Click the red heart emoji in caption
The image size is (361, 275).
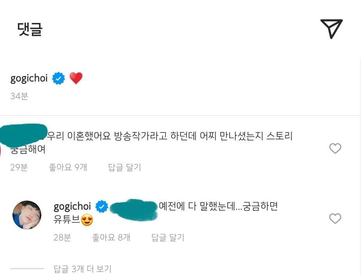pos(76,78)
